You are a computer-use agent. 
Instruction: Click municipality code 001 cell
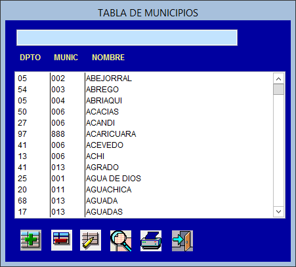coord(58,179)
